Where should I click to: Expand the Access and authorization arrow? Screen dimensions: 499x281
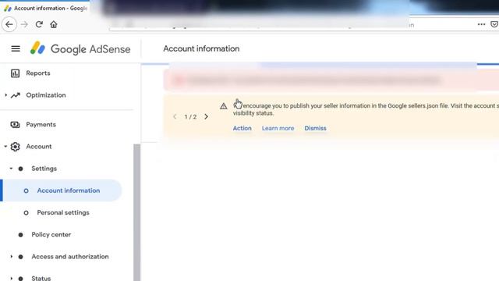tap(12, 257)
